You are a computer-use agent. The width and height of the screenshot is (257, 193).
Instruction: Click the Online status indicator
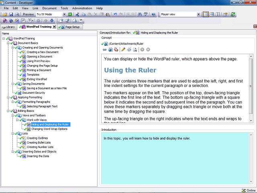[x=249, y=190]
